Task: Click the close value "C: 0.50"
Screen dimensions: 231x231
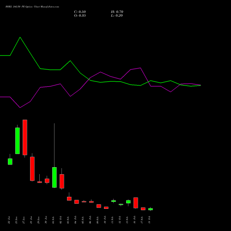Action: [80, 12]
